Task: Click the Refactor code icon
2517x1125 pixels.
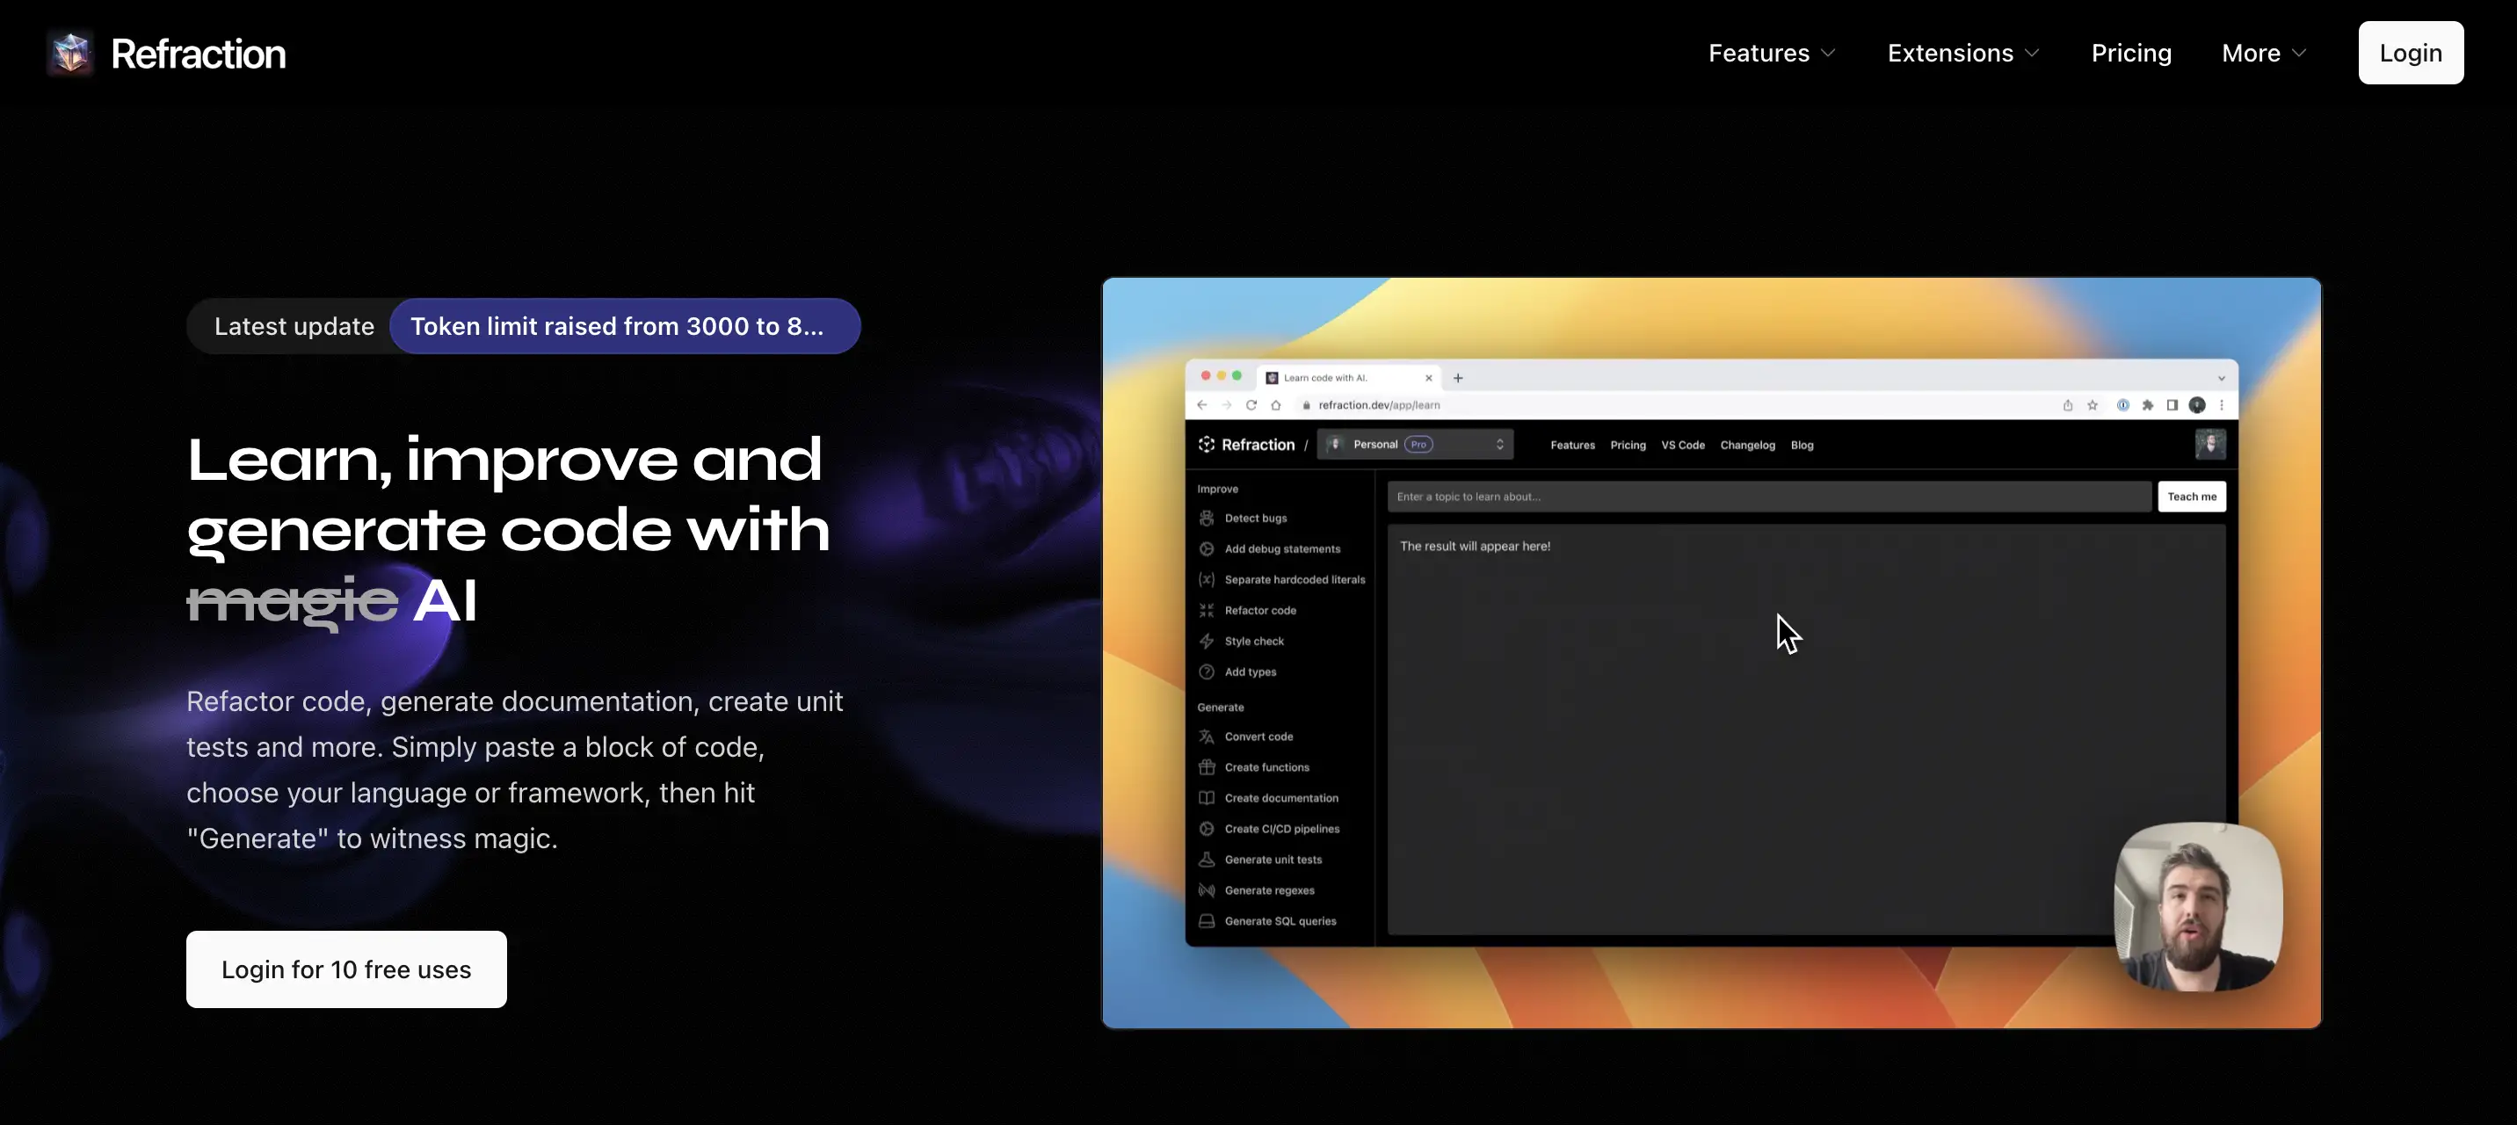Action: [1207, 610]
